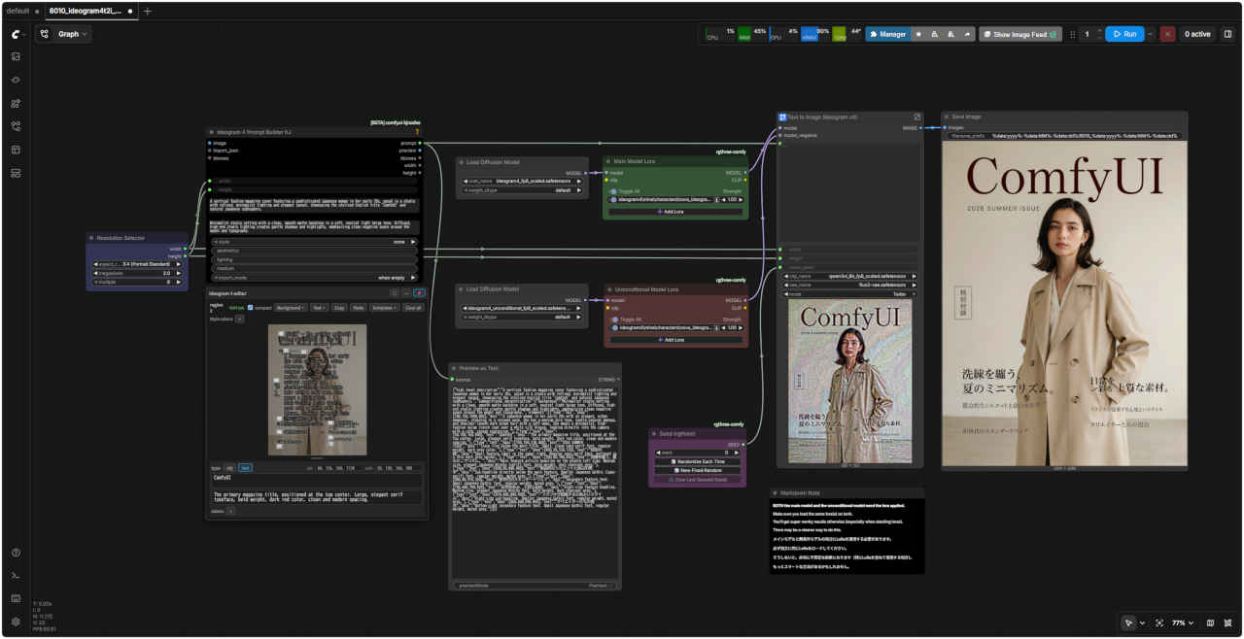This screenshot has width=1244, height=639.
Task: Select the 'text' type toggle in Ideogram editor
Action: coord(245,467)
